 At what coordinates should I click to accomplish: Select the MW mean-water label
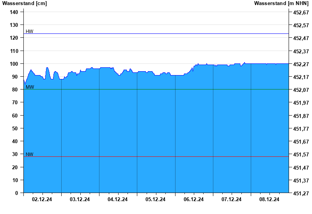(30, 87)
